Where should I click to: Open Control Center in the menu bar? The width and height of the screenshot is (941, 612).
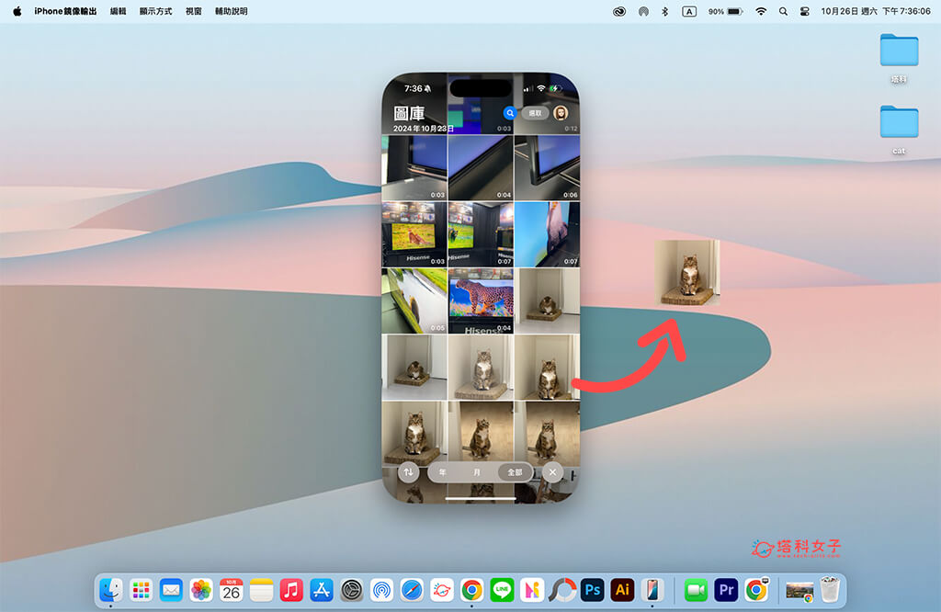point(805,11)
